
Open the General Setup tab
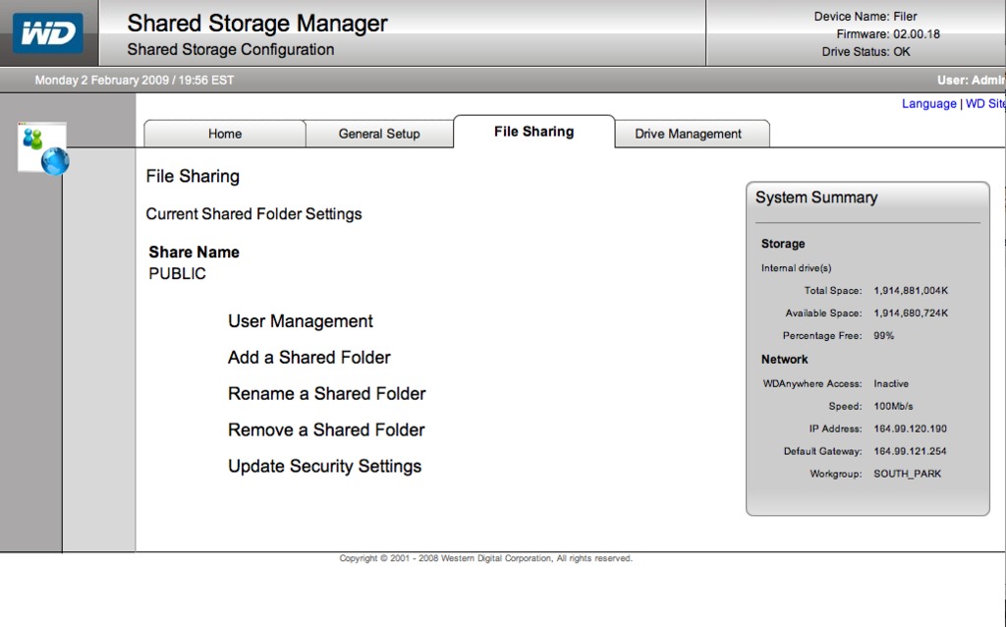(379, 134)
